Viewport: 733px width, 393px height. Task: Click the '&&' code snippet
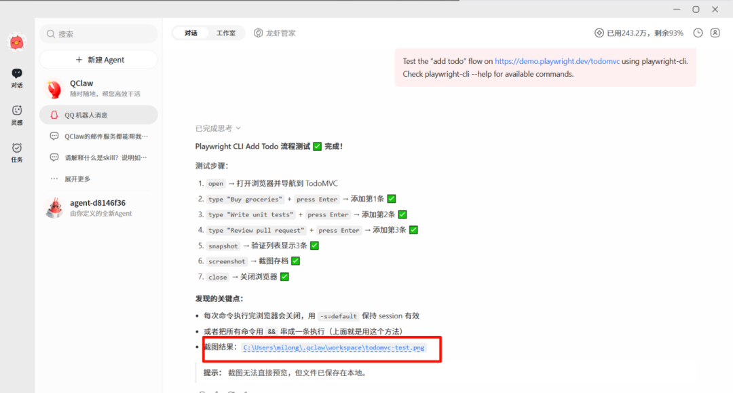pos(271,332)
